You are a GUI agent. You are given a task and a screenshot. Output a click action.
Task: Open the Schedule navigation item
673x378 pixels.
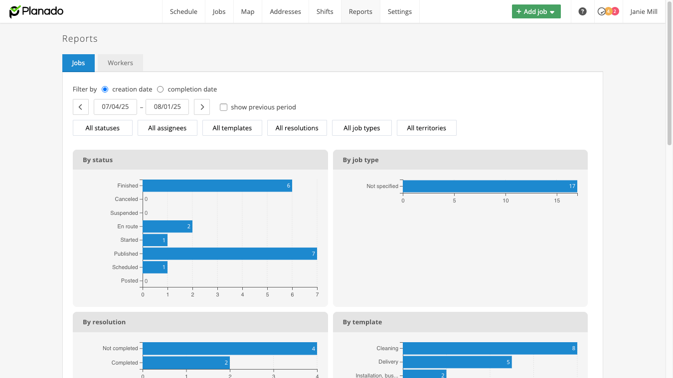pos(183,11)
